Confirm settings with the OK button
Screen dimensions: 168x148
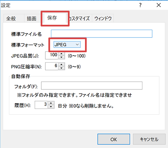pyautogui.click(x=114, y=139)
